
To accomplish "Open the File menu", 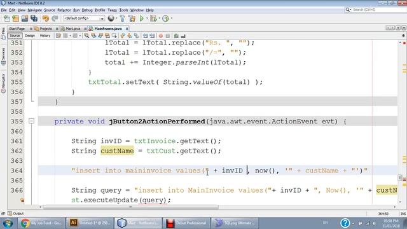I will (x=4, y=10).
